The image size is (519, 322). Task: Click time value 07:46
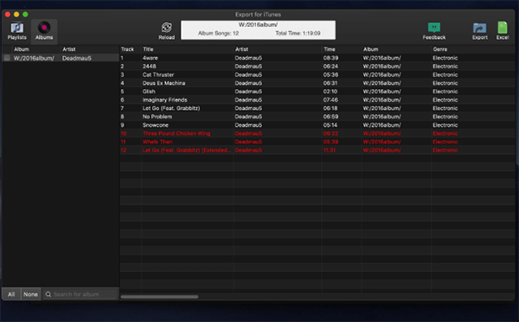tap(330, 100)
